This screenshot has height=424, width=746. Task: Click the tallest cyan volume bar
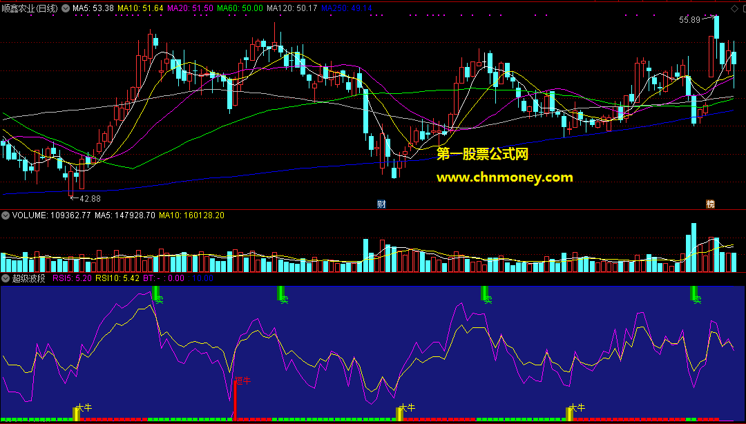point(694,247)
